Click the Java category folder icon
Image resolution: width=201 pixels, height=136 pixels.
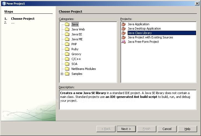pos(67,24)
